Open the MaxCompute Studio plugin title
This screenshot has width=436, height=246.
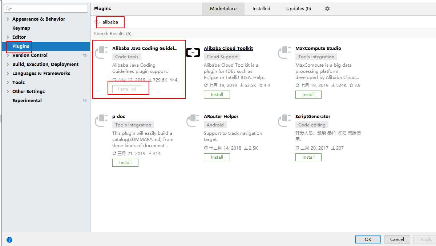318,49
